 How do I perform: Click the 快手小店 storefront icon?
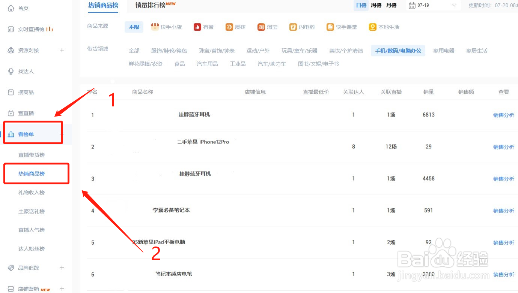click(x=155, y=27)
